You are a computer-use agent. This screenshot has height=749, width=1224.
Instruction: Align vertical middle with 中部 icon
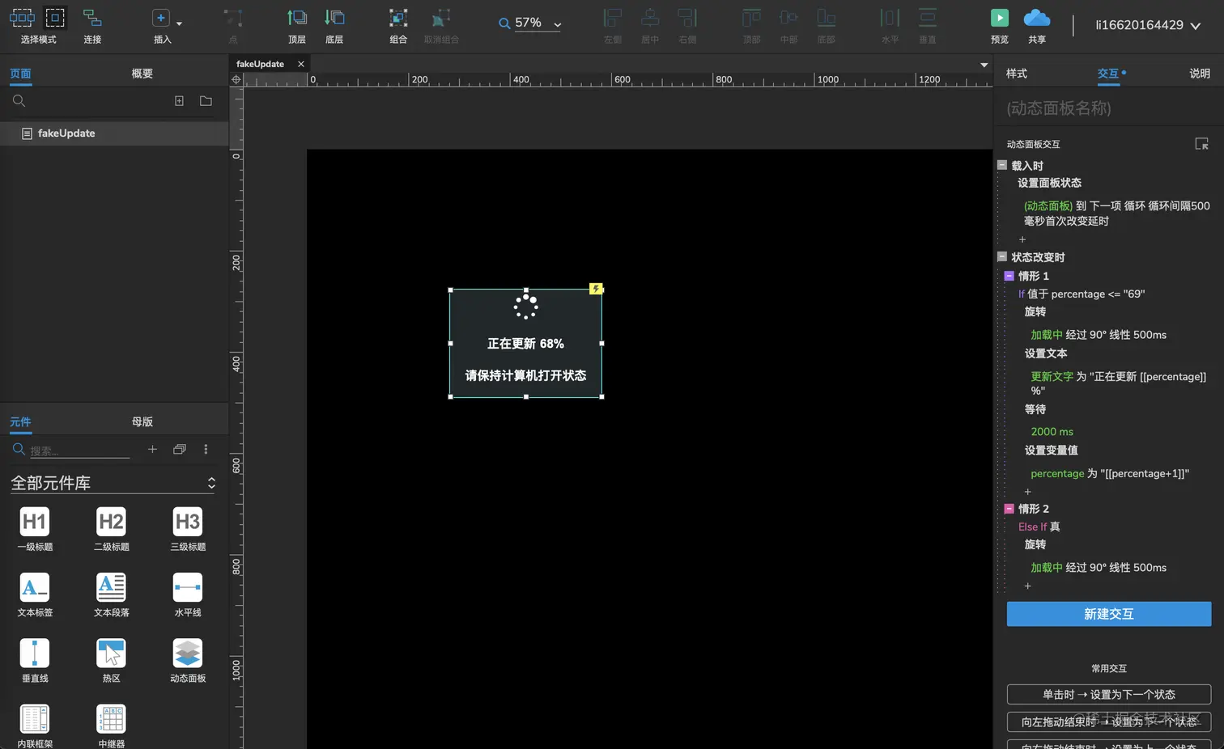(x=788, y=18)
